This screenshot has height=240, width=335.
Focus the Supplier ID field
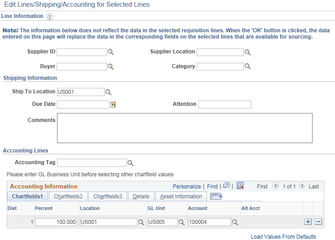click(x=82, y=52)
